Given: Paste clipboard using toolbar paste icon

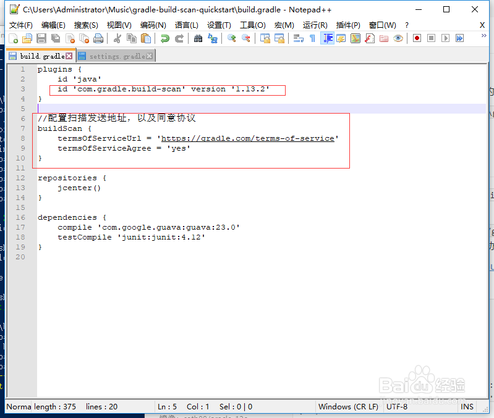Looking at the screenshot, I should (145, 38).
